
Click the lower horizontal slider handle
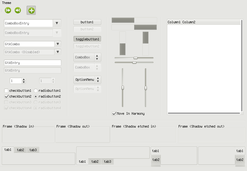click(134, 62)
